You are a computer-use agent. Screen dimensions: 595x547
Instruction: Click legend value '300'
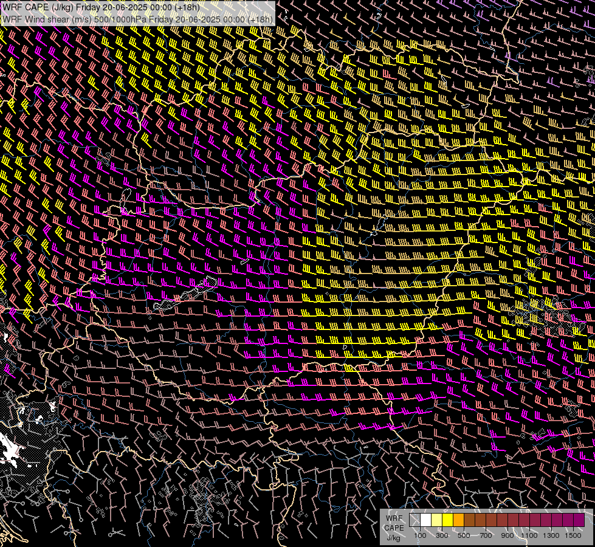coord(442,535)
